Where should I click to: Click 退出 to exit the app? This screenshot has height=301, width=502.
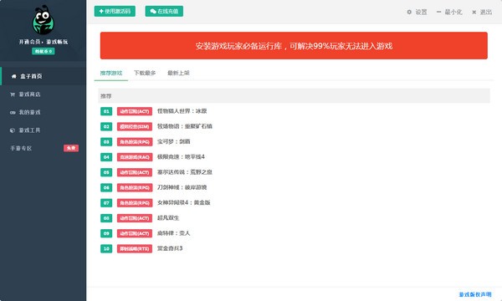(482, 13)
